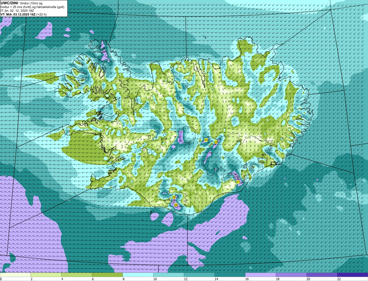Pick the 4–6 m/s green scale swatch
The image size is (368, 281).
point(76,275)
